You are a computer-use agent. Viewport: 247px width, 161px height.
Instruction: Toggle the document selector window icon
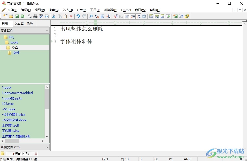pyautogui.click(x=151, y=16)
